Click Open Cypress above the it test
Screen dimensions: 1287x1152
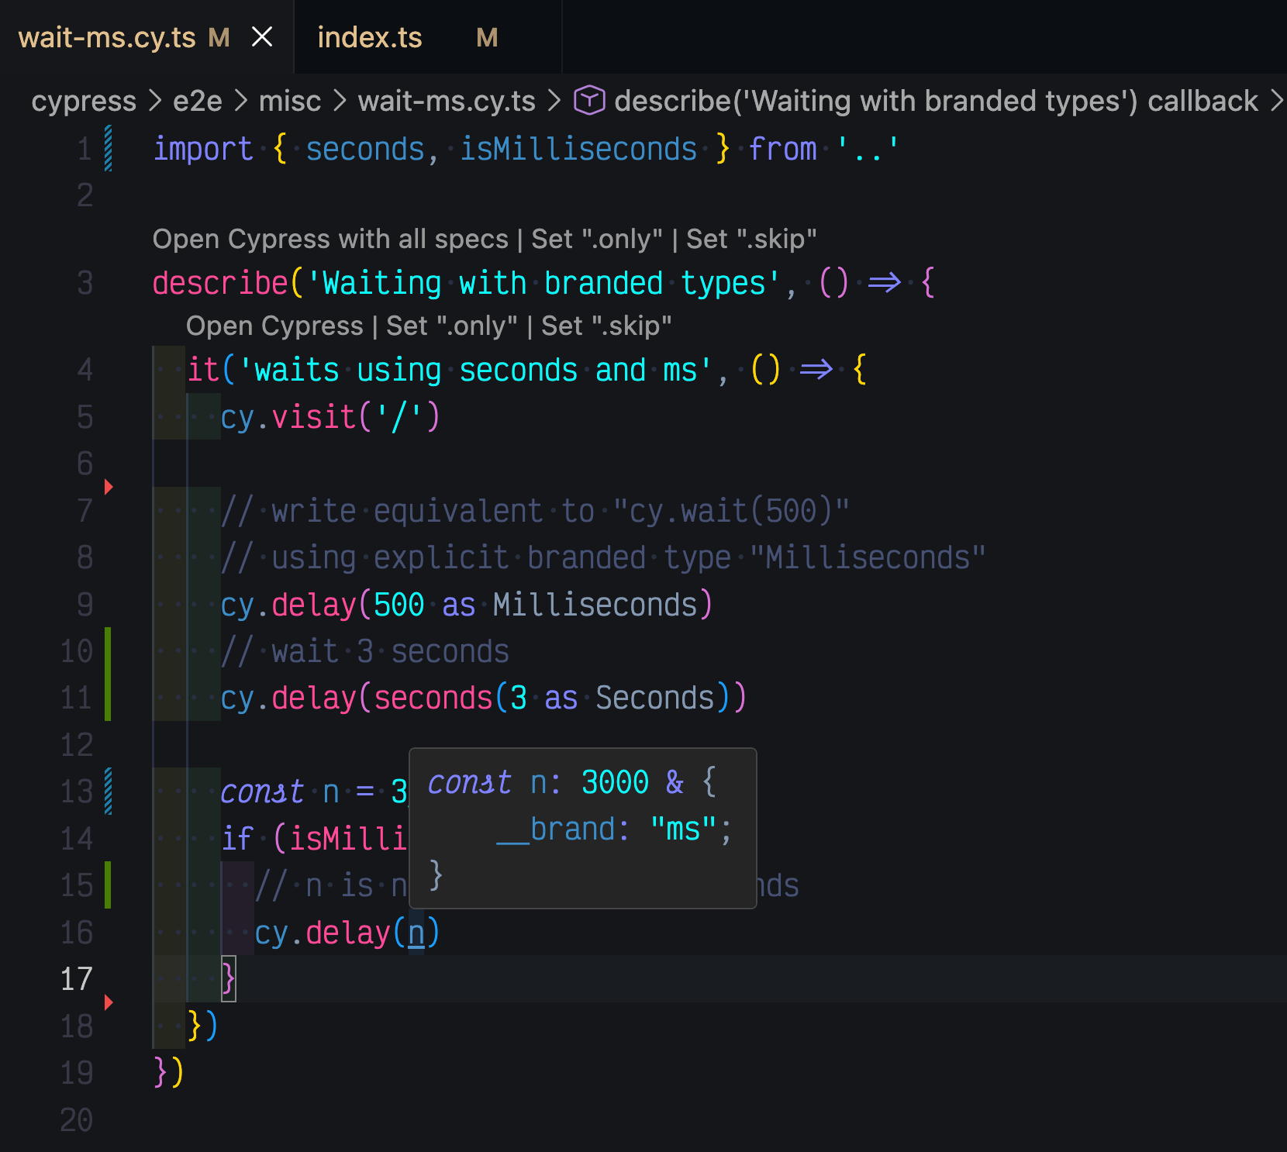point(274,326)
